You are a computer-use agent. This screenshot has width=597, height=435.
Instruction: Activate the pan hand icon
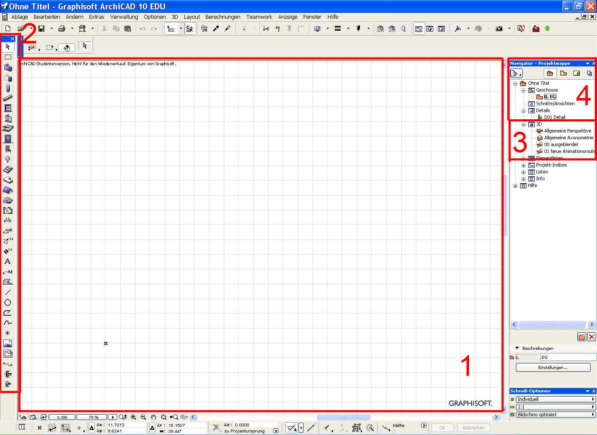154,417
